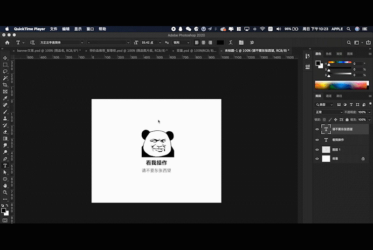The height and width of the screenshot is (250, 373).
Task: Select the Clone Stamp tool
Action: tap(5, 118)
